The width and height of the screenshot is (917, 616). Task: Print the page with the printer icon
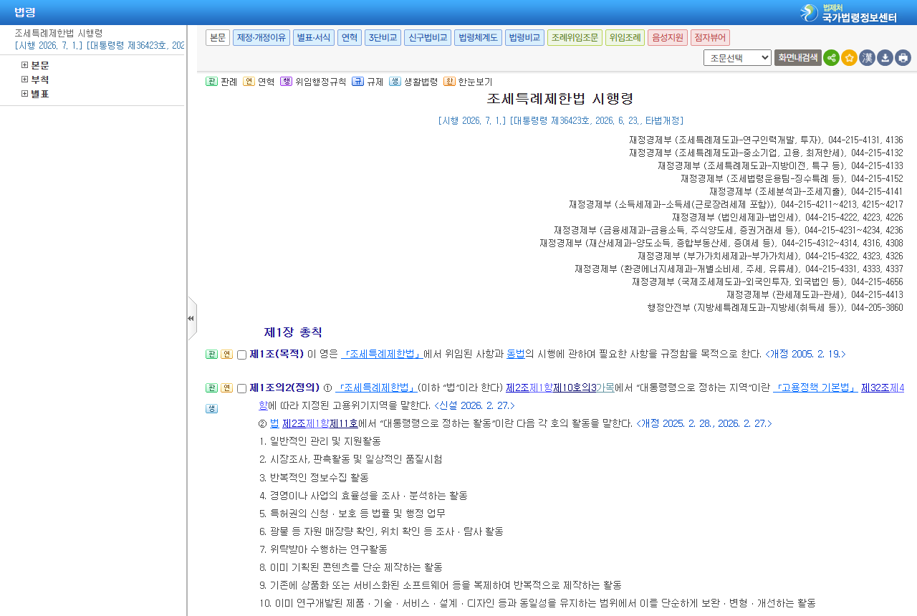(x=903, y=58)
